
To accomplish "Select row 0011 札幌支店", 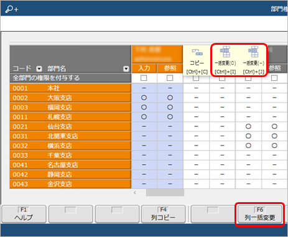I will click(x=70, y=117).
